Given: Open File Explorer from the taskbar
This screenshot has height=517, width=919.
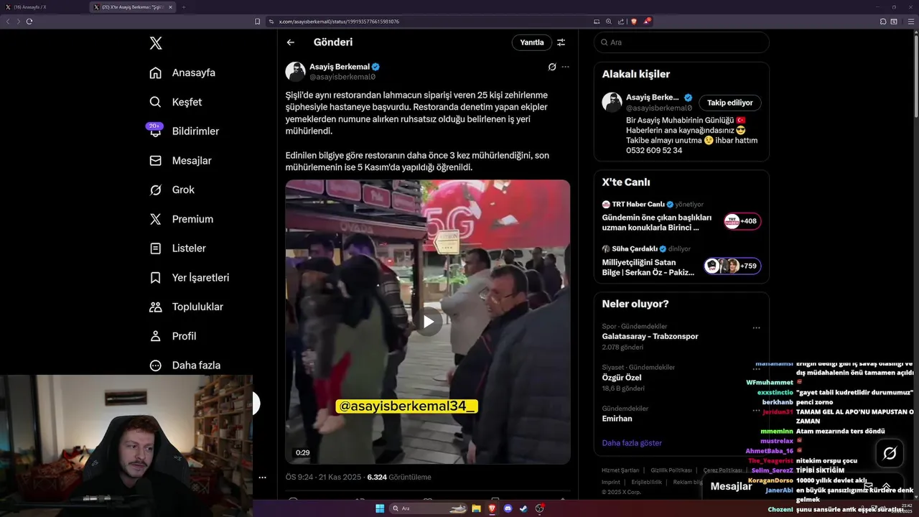Looking at the screenshot, I should click(x=476, y=508).
